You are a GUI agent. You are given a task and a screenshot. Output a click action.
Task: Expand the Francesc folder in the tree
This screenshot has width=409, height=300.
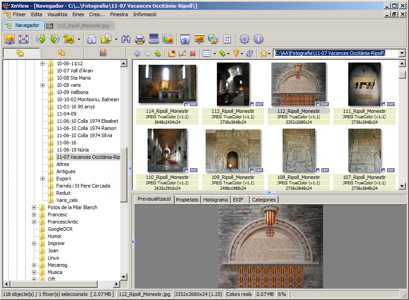click(x=34, y=215)
